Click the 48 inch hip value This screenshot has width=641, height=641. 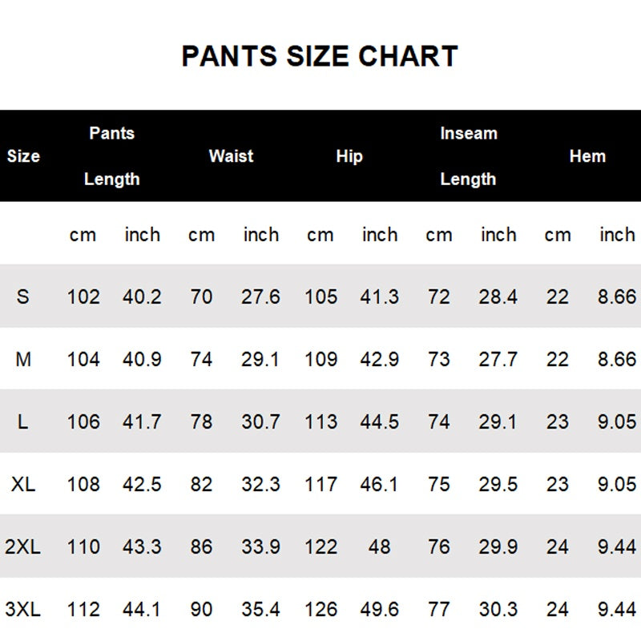[379, 546]
